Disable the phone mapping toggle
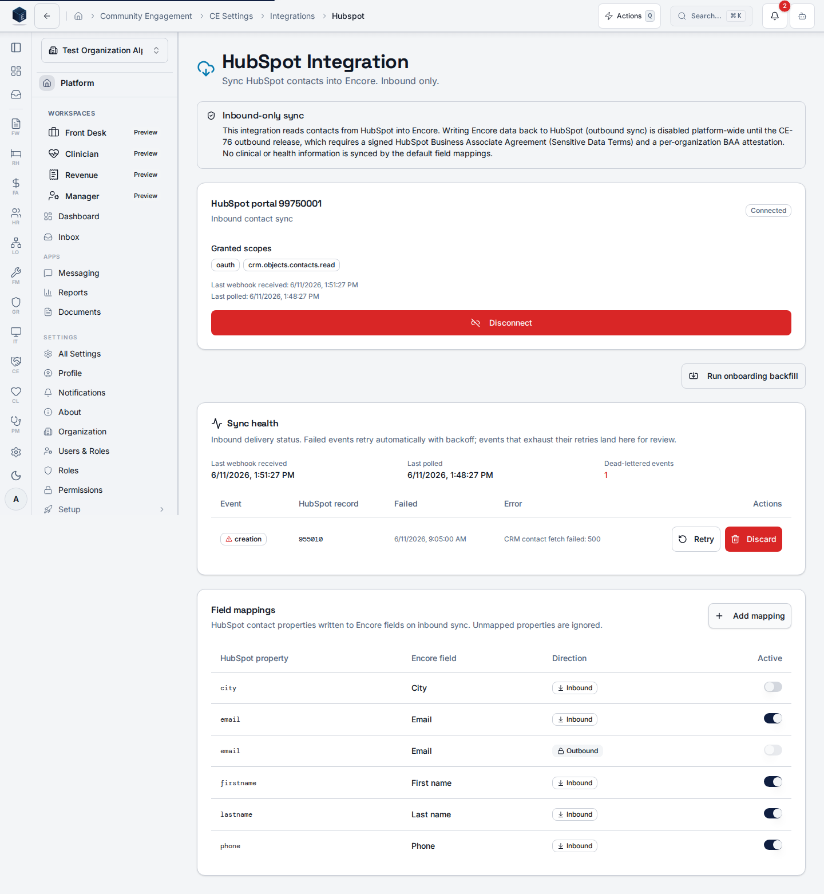The width and height of the screenshot is (824, 894). [772, 845]
